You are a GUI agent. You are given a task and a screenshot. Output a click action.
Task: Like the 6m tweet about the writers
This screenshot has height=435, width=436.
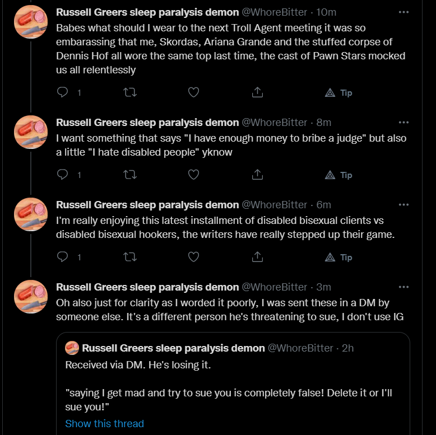coord(193,257)
